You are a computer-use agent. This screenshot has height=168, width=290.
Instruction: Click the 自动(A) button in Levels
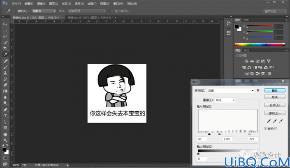(275, 105)
